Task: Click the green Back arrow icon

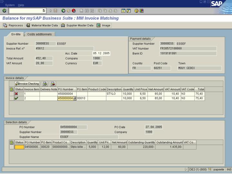Action: click(x=63, y=11)
